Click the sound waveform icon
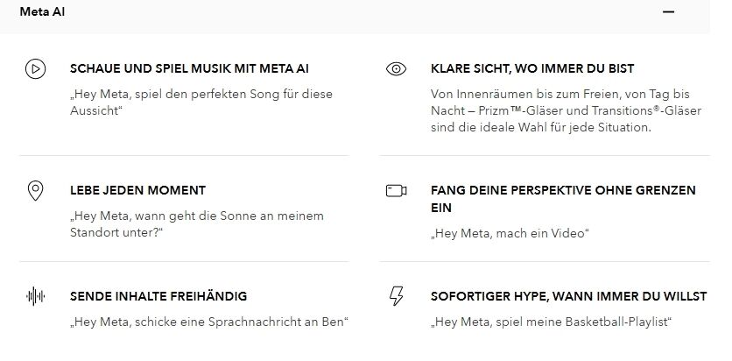 tap(35, 296)
